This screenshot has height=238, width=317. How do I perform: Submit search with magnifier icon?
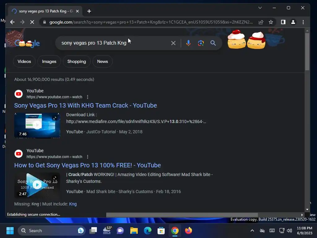(213, 43)
